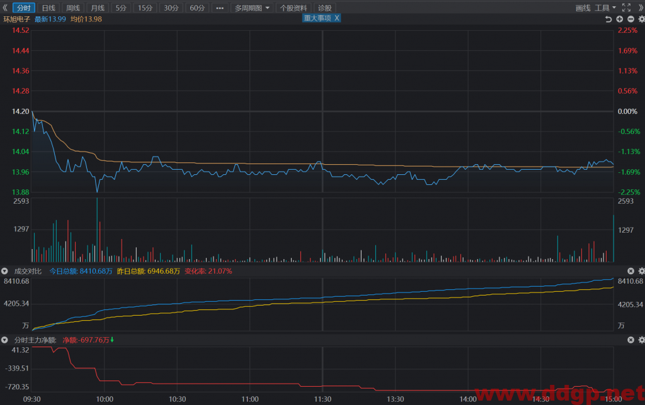Click the 13:30 time axis label
The width and height of the screenshot is (645, 405).
pos(396,399)
